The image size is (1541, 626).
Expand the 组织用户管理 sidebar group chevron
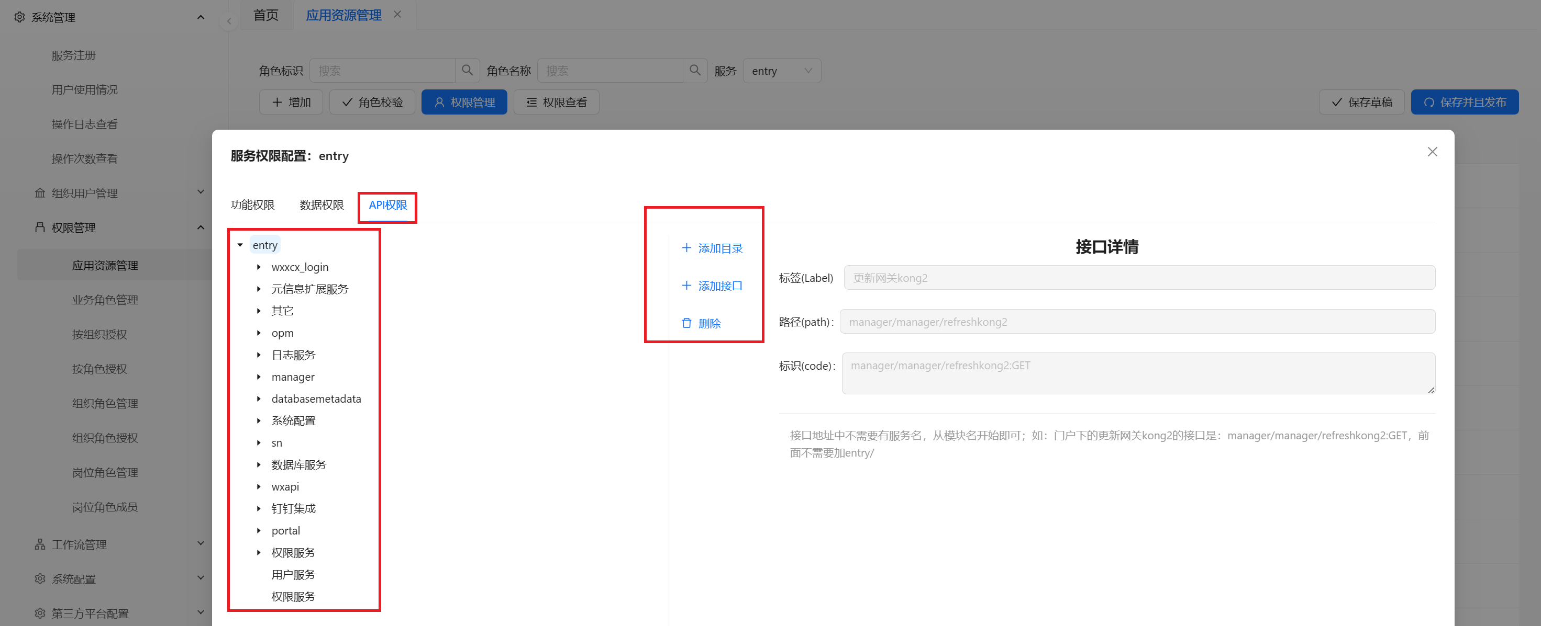click(201, 192)
